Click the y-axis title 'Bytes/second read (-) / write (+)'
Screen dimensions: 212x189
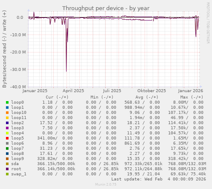coord(4,49)
